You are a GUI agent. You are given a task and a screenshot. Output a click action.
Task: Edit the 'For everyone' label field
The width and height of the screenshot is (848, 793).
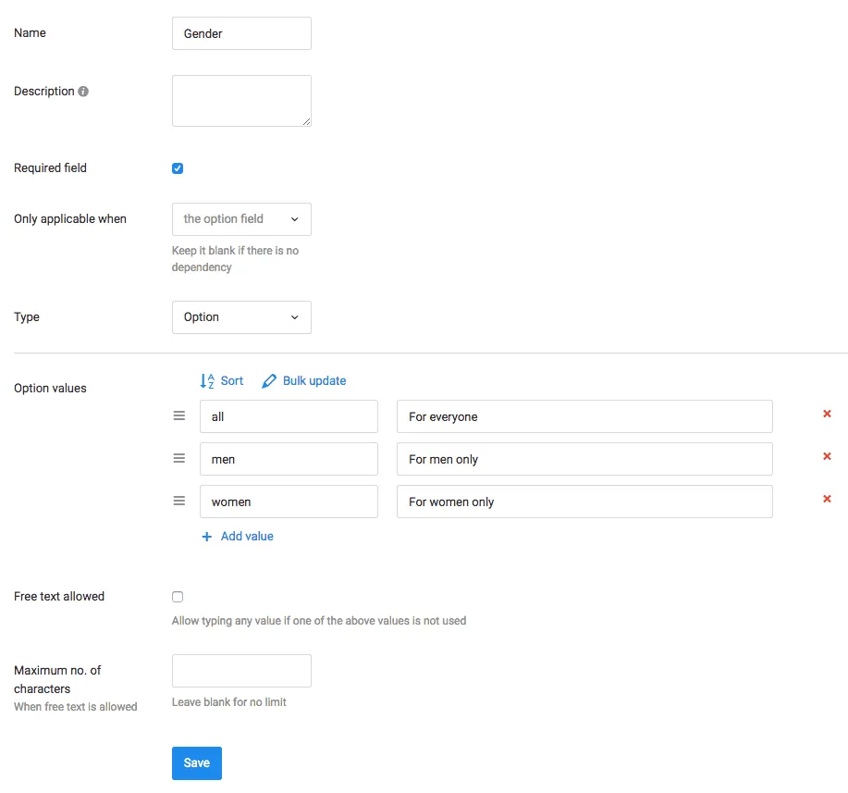(x=584, y=416)
